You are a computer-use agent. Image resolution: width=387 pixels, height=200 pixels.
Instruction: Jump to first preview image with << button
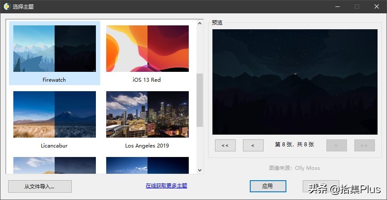pyautogui.click(x=225, y=145)
